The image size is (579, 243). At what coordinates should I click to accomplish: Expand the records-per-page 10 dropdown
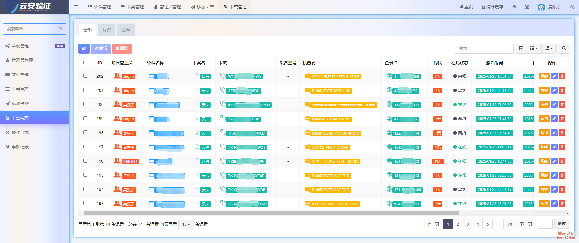186,224
